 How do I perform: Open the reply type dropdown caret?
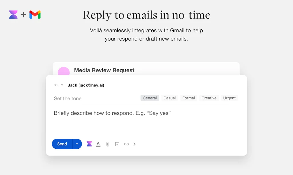pyautogui.click(x=62, y=85)
